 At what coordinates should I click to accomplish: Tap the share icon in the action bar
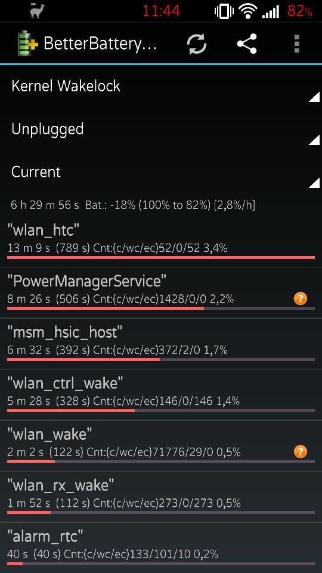tap(247, 44)
